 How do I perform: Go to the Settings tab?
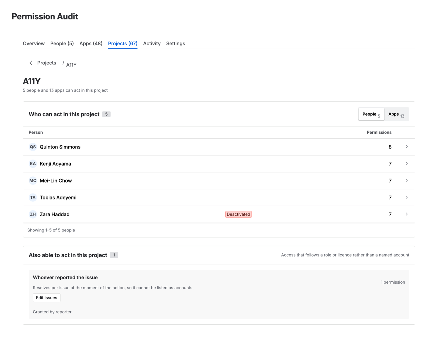pyautogui.click(x=175, y=43)
